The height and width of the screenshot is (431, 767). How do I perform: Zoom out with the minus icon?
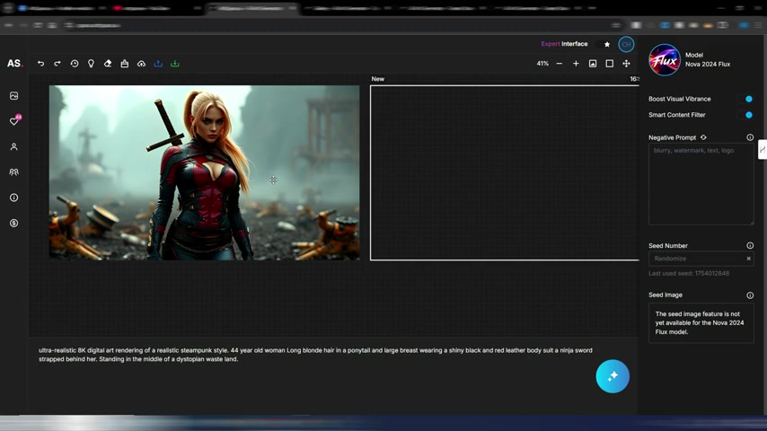560,64
